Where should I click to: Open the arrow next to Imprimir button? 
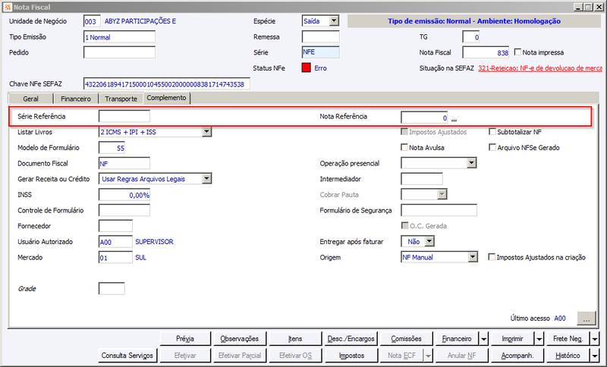pos(539,339)
